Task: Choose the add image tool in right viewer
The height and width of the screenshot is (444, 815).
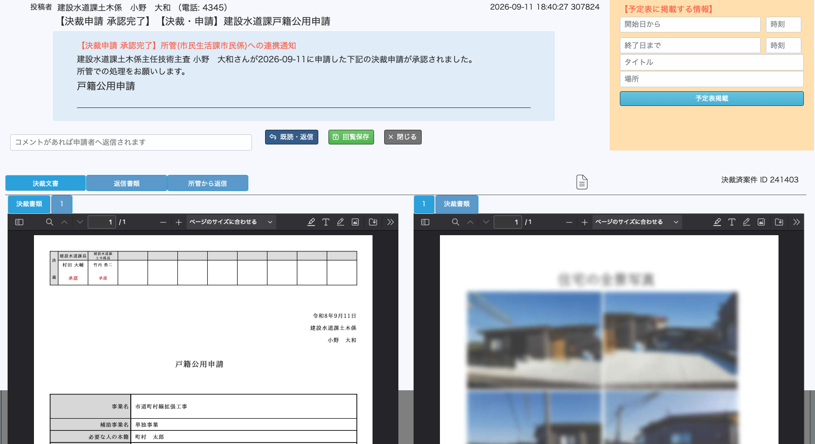Action: 761,222
